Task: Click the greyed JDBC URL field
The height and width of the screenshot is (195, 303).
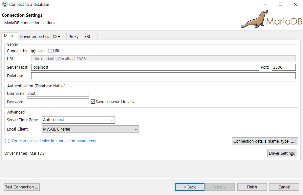Action: click(163, 59)
